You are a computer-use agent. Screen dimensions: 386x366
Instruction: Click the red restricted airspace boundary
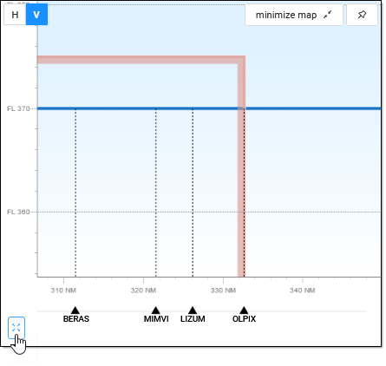(x=241, y=167)
